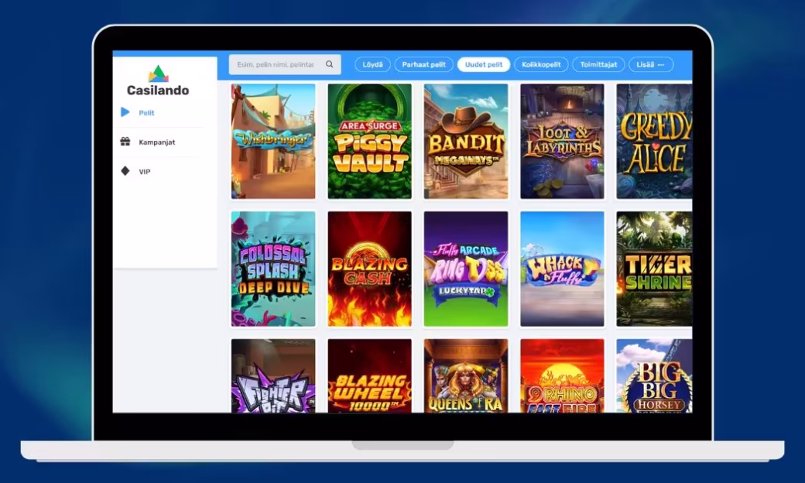Click the diamond icon beside VIP
The width and height of the screenshot is (805, 483).
point(125,171)
